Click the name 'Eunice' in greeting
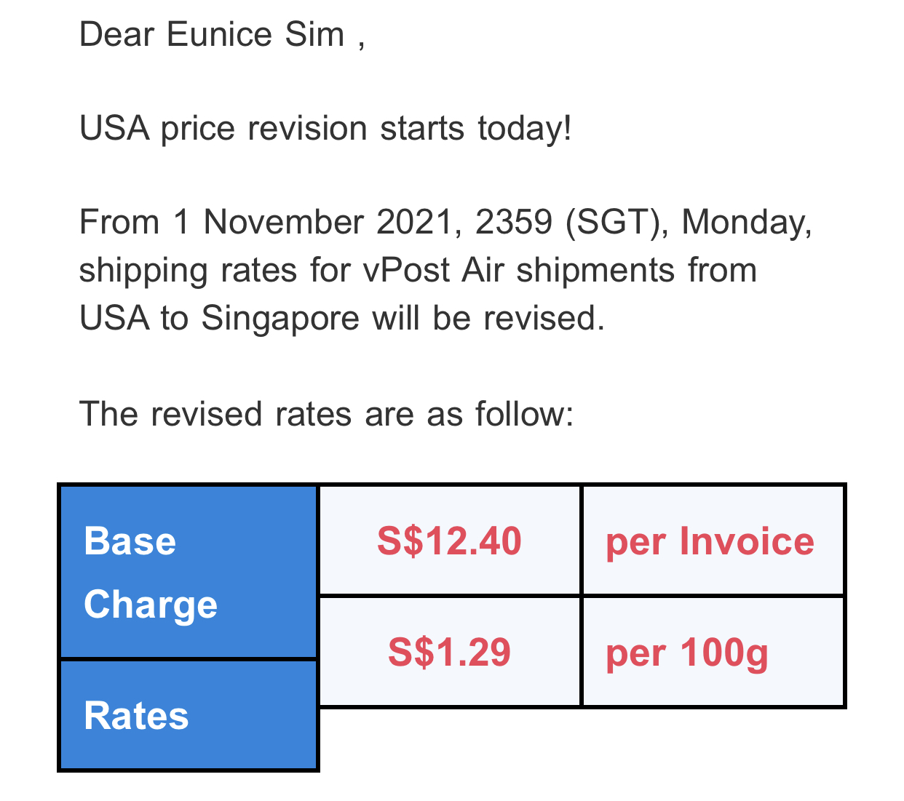Image resolution: width=904 pixels, height=801 pixels. [x=219, y=34]
